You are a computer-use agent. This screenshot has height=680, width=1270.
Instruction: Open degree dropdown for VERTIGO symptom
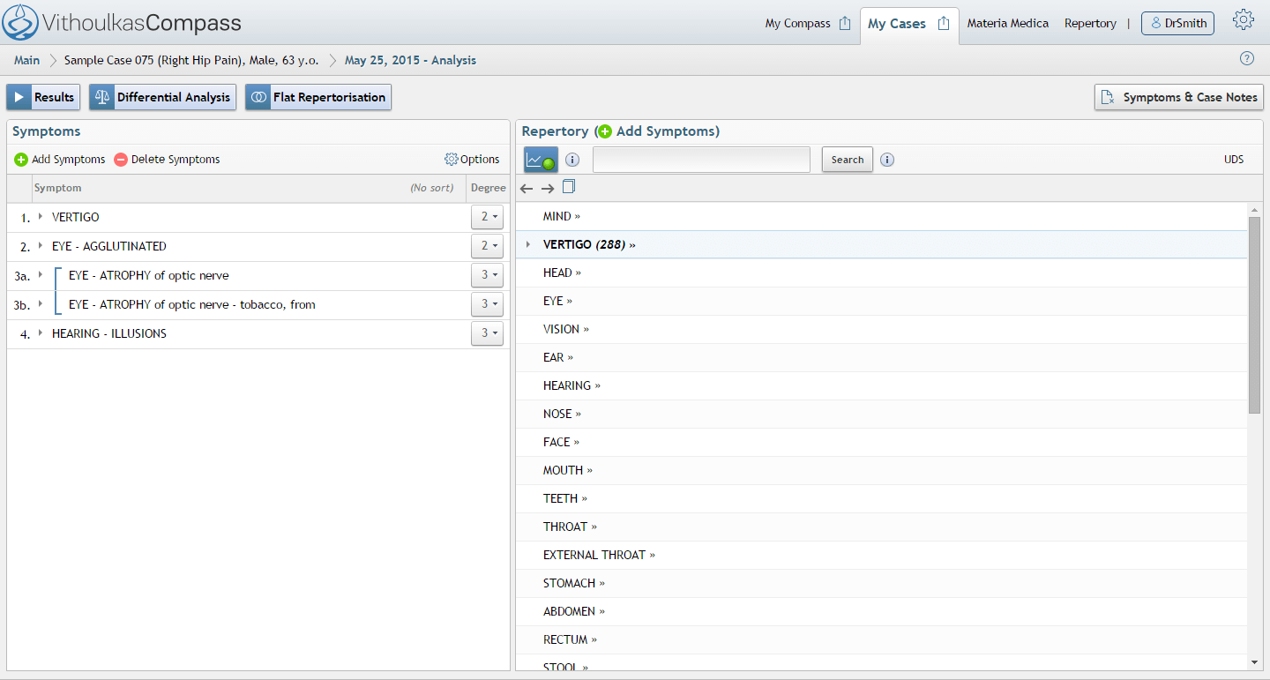487,217
